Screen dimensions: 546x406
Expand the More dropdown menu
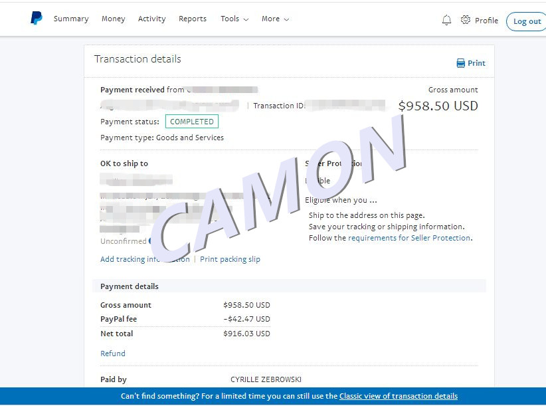[x=276, y=19]
